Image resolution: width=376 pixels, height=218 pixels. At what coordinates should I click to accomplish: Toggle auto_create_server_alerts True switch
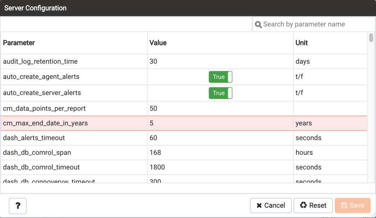[x=220, y=93]
